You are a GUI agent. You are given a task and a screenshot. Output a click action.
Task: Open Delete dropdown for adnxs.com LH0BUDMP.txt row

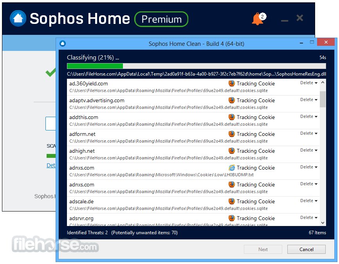(x=309, y=167)
